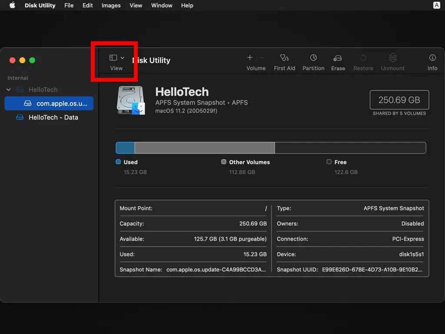Image resolution: width=445 pixels, height=334 pixels.
Task: Open the Images menu
Action: (111, 5)
